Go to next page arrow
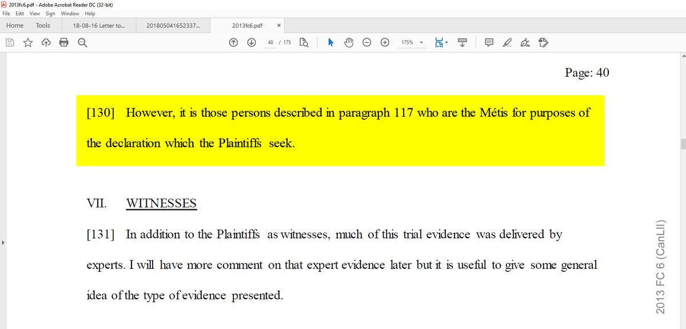Viewport: 686px width, 329px height. [x=252, y=42]
